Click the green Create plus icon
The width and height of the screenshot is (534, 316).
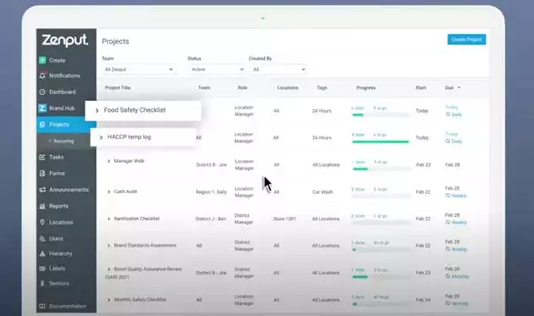[x=42, y=60]
